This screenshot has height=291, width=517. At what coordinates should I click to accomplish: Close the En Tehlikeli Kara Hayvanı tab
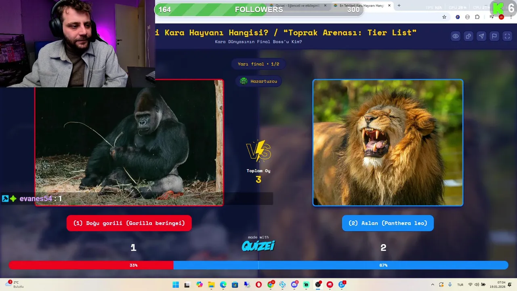click(x=389, y=6)
